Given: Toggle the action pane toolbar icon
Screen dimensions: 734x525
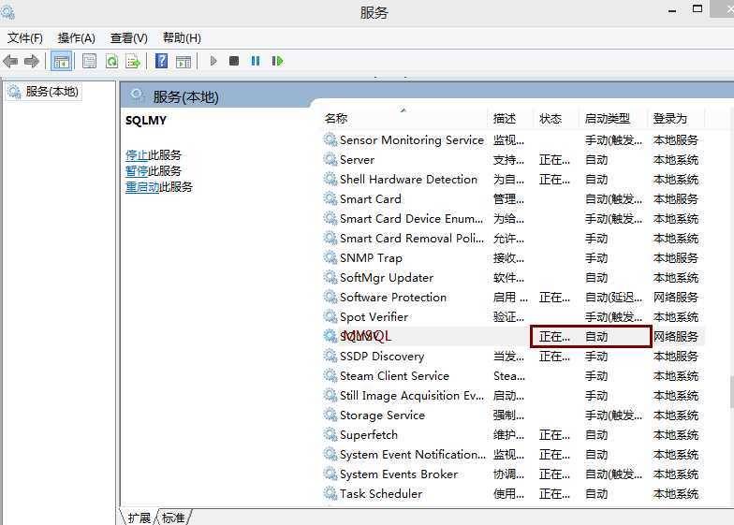Looking at the screenshot, I should click(183, 62).
